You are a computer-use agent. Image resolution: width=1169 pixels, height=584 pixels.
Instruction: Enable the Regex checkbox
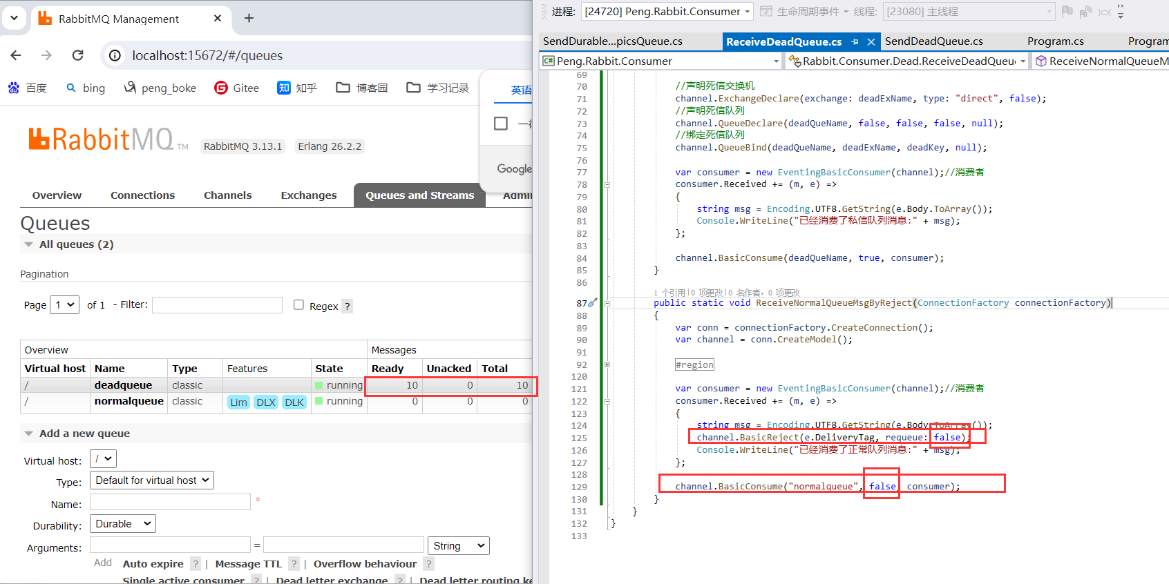(x=298, y=304)
